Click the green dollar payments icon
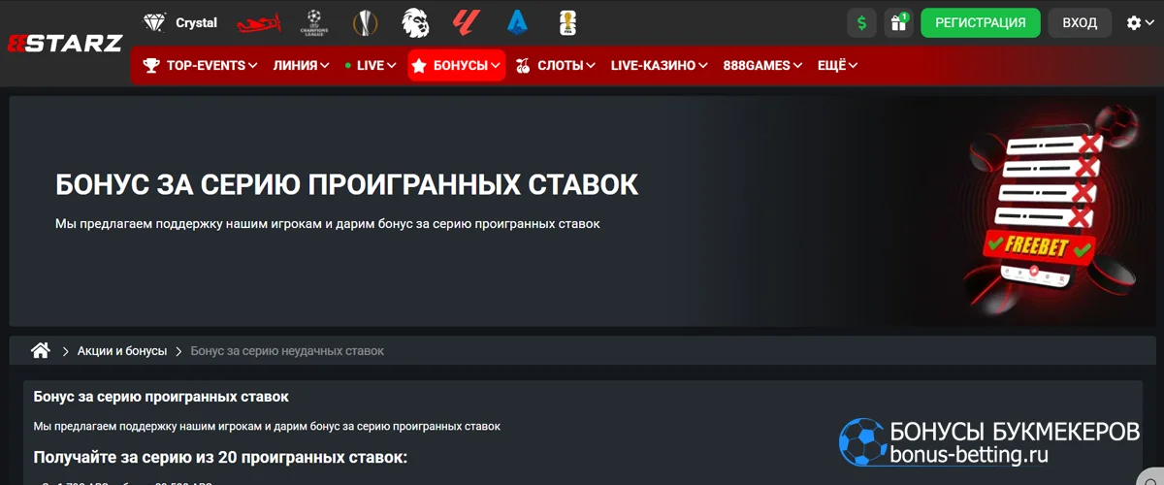This screenshot has width=1164, height=485. (x=862, y=22)
